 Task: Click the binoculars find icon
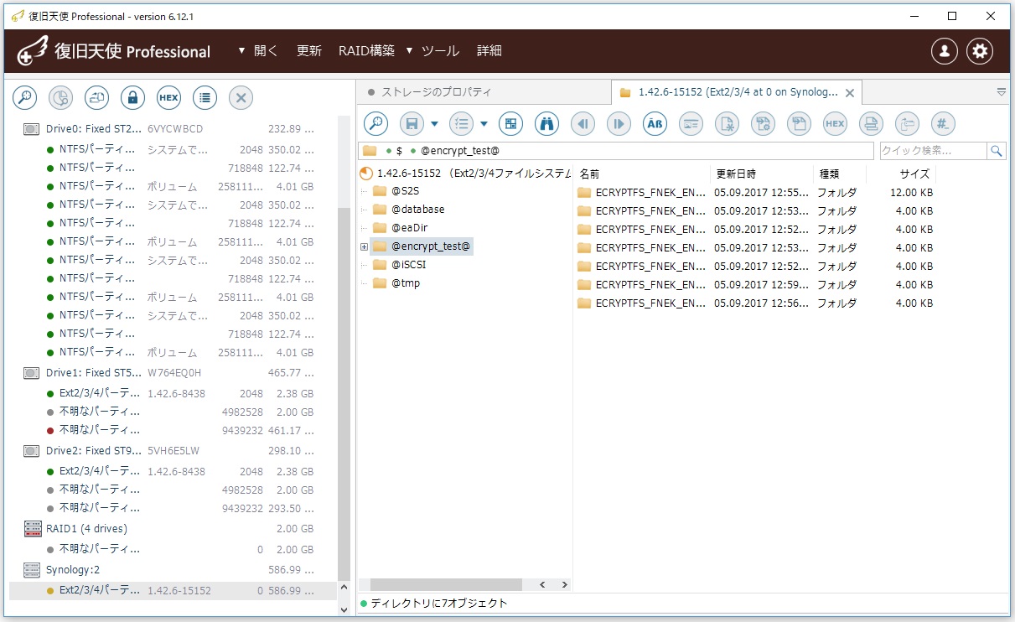click(x=546, y=124)
